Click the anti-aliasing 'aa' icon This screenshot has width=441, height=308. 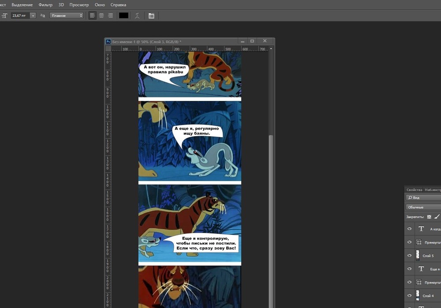tap(42, 16)
